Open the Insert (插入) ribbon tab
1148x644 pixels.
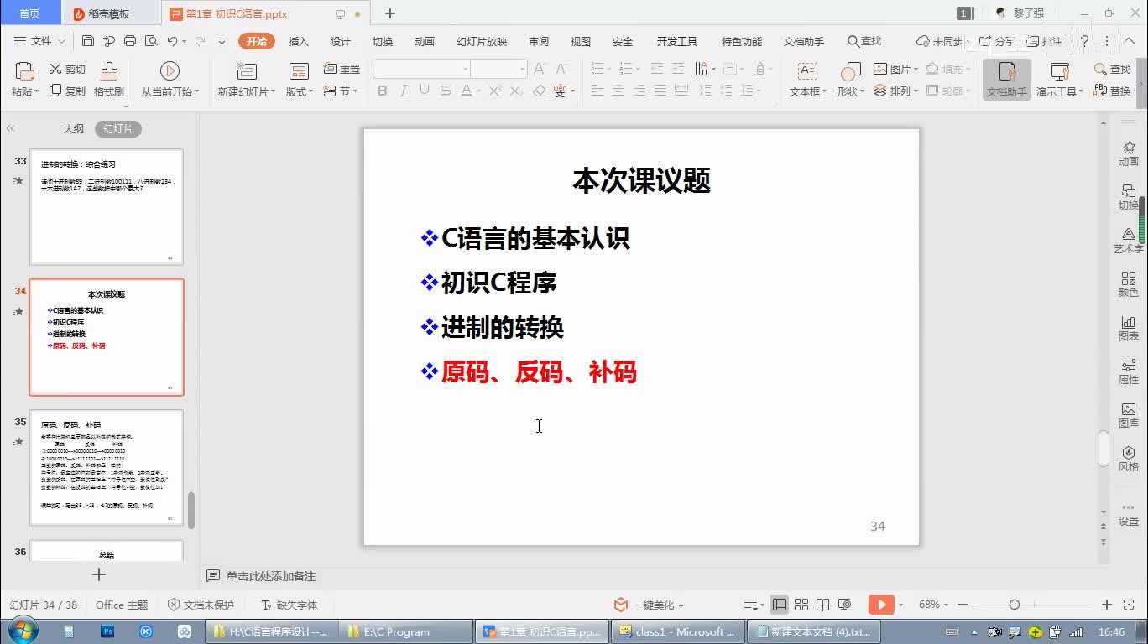(x=298, y=41)
